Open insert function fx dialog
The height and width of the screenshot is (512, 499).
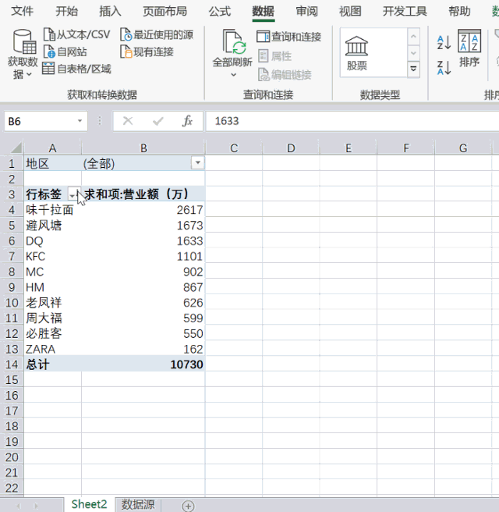click(187, 121)
